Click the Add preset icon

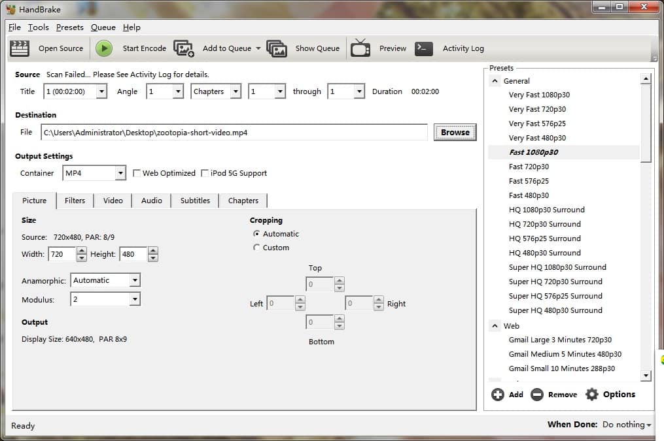497,394
